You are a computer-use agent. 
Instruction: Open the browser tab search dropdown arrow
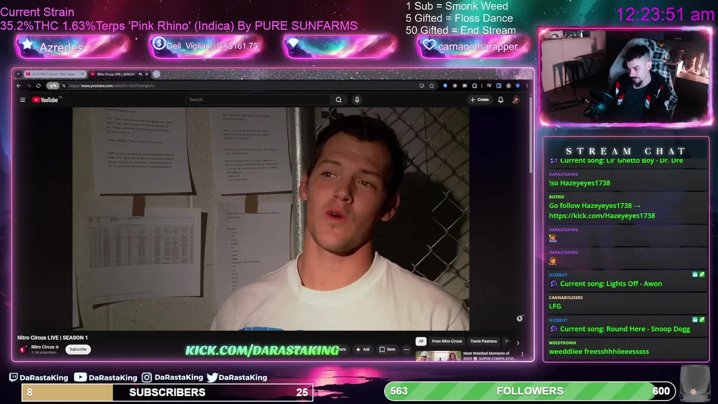click(x=19, y=74)
